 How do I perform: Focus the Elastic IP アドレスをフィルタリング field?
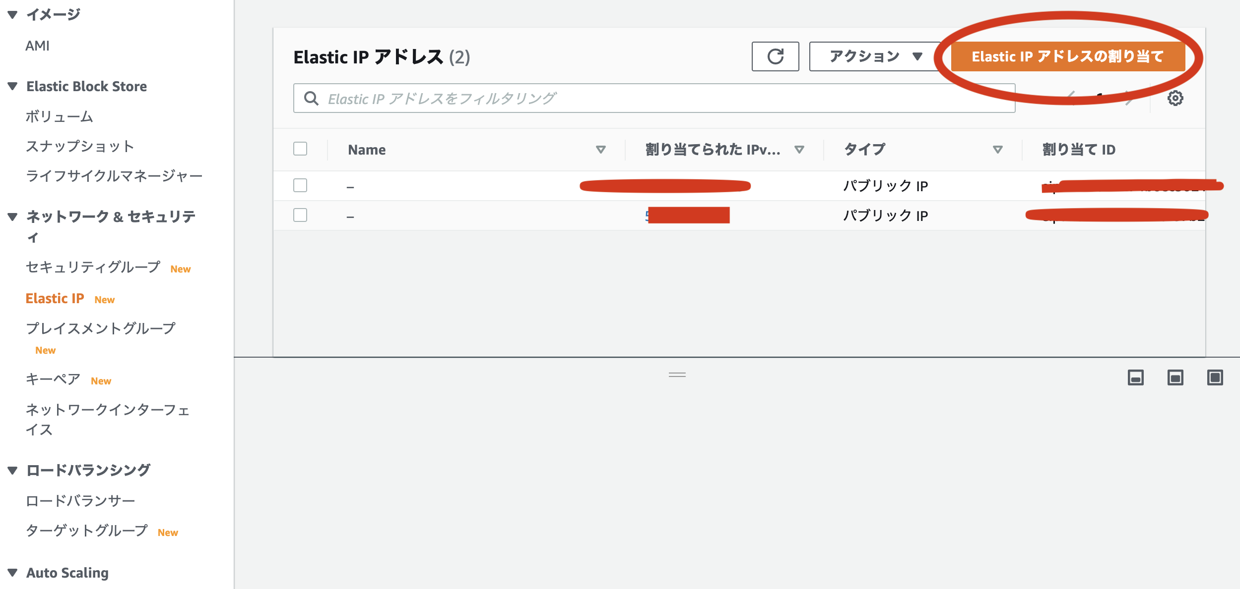(654, 98)
